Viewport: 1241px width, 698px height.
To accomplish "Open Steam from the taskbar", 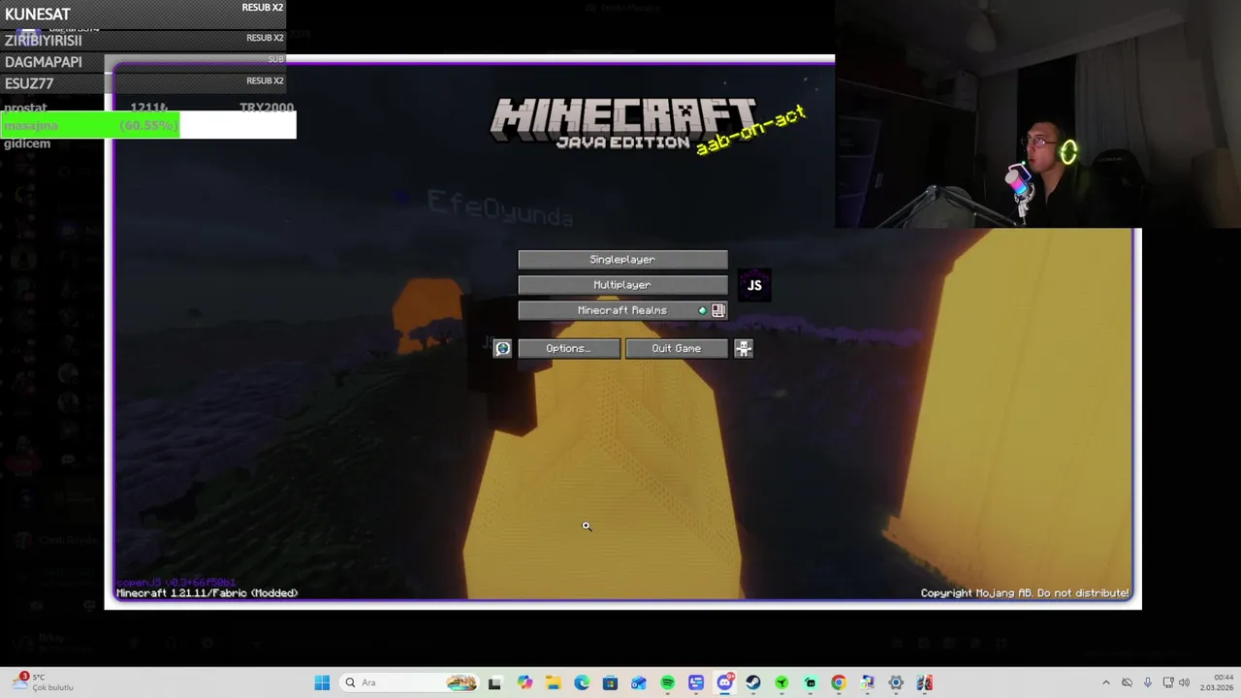I will click(x=753, y=682).
